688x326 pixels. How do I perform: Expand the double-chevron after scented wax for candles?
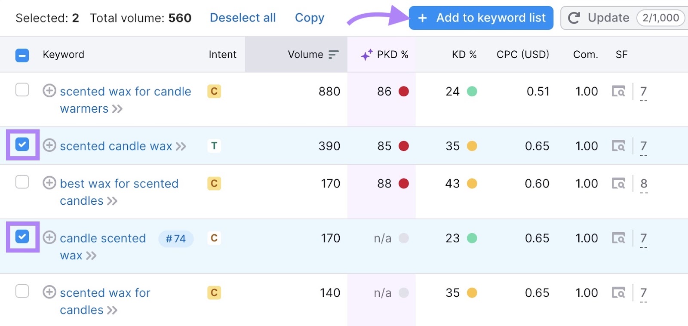pyautogui.click(x=112, y=310)
